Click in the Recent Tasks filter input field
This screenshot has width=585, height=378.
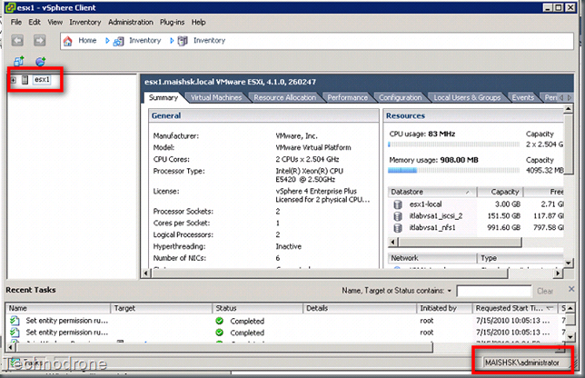494,291
